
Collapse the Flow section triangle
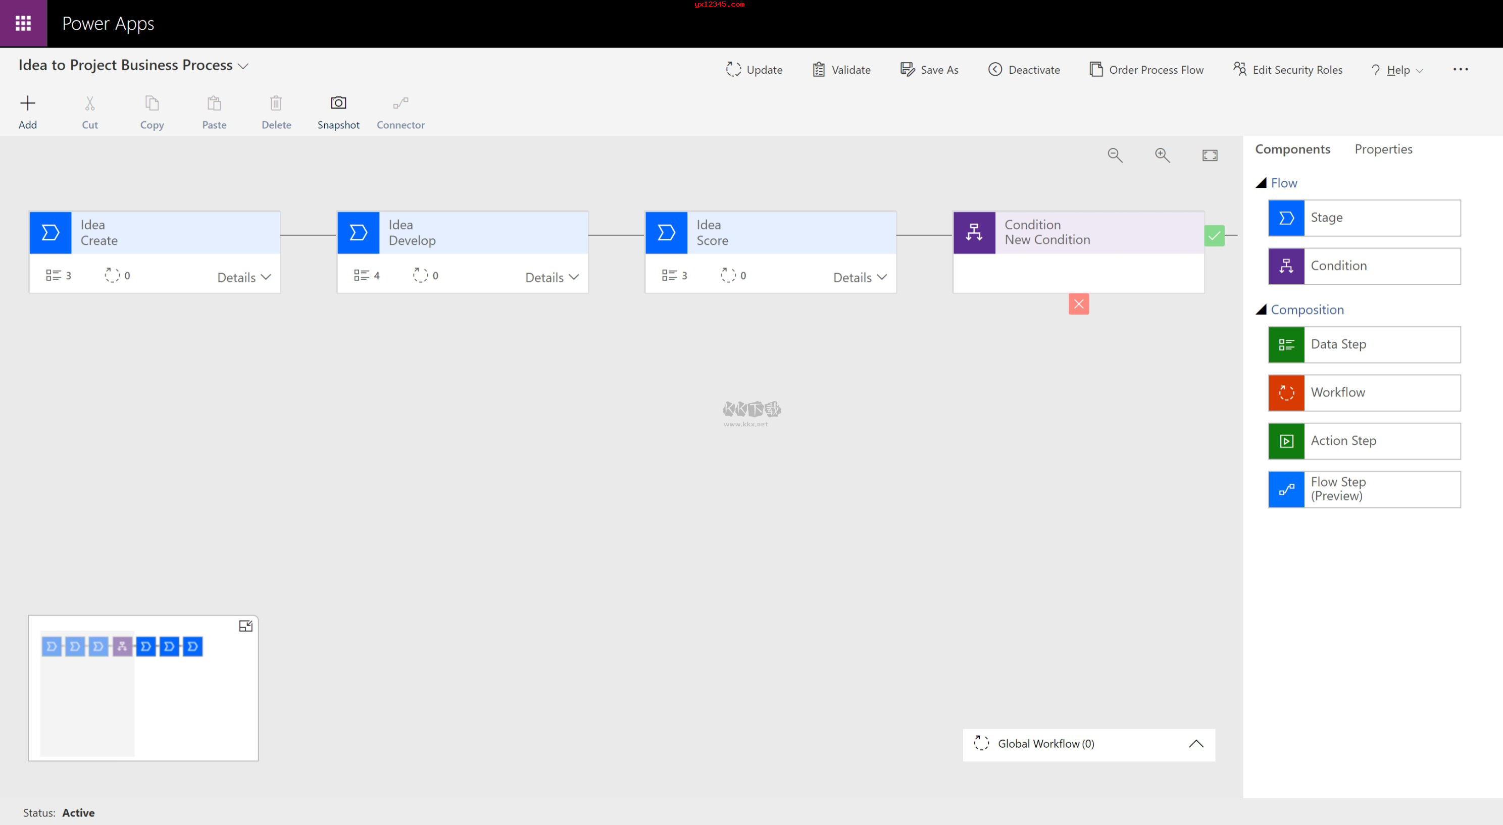click(1261, 183)
